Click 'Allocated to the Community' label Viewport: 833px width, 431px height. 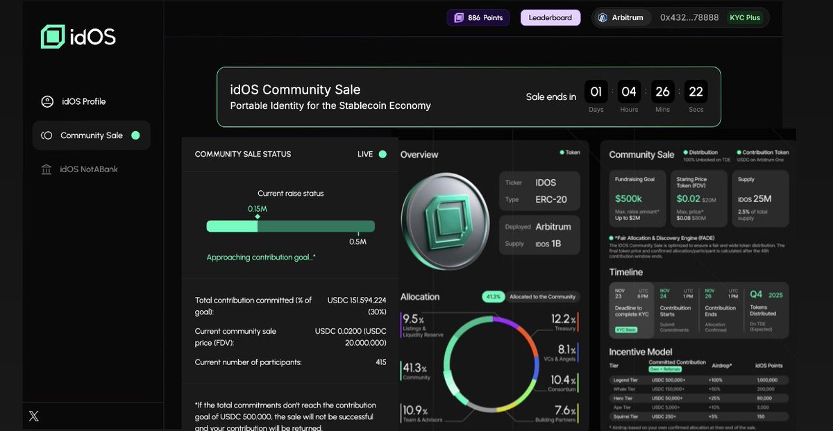(x=542, y=296)
